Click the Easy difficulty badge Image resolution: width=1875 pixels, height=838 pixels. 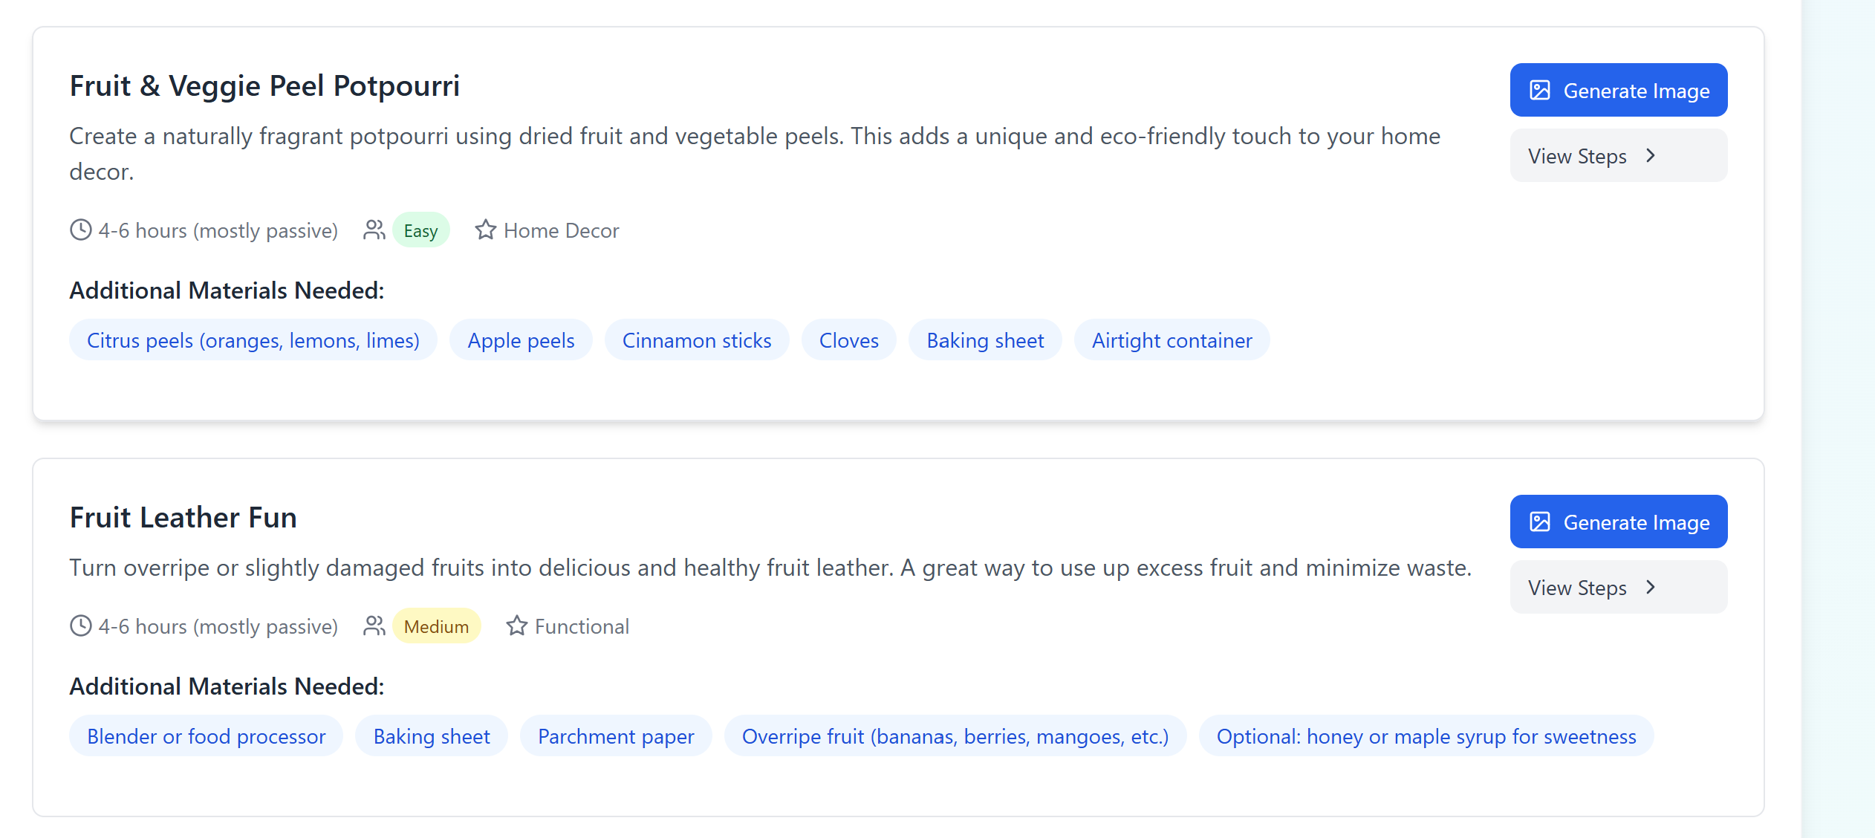[x=420, y=231]
